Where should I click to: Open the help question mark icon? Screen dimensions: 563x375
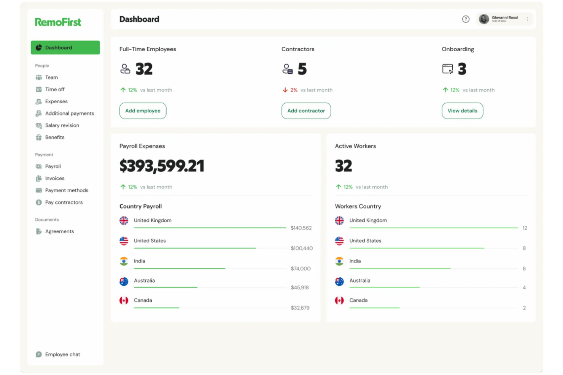pos(466,19)
